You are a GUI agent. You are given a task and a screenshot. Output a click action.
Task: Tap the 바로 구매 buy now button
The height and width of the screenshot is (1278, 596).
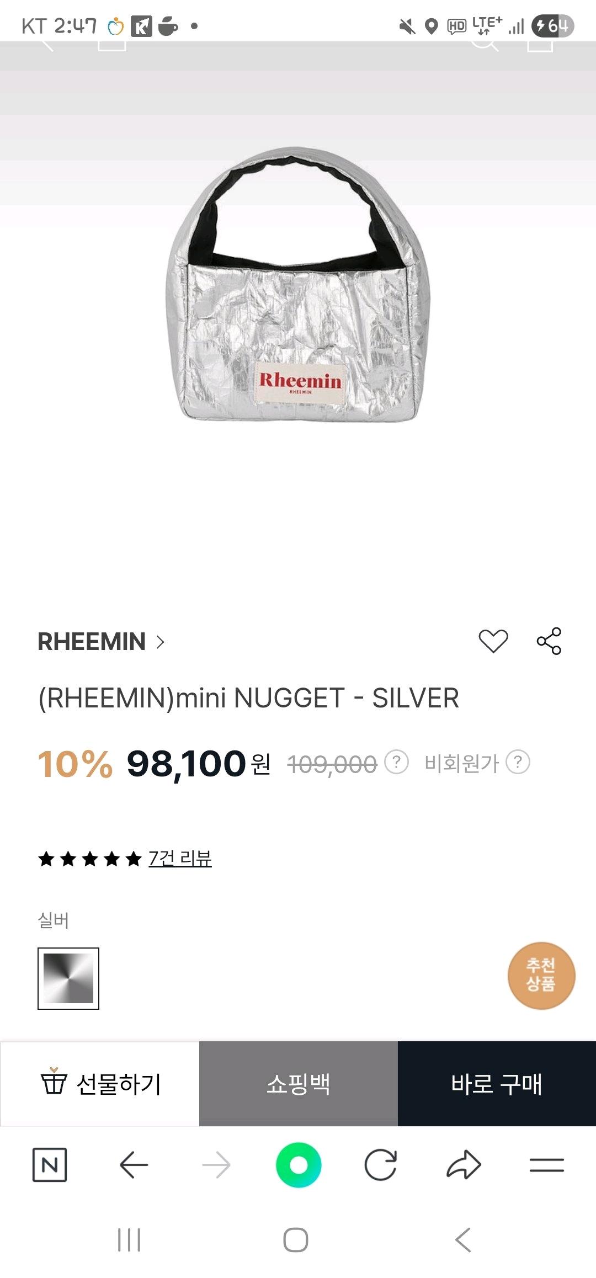point(497,1084)
